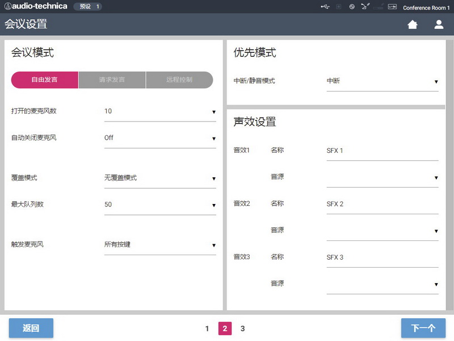Image resolution: width=454 pixels, height=341 pixels.
Task: Click the home icon in the header
Action: 413,24
